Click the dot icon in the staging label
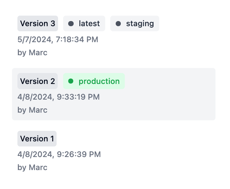Viewport: 230px width, 189px height. pyautogui.click(x=118, y=24)
